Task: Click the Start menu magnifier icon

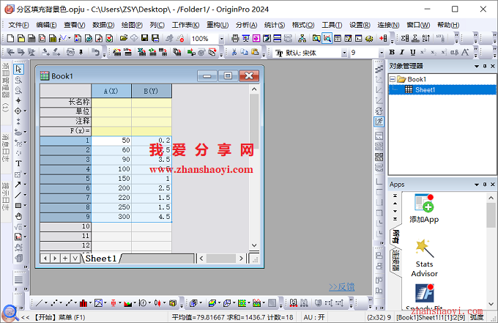Action: point(10,313)
